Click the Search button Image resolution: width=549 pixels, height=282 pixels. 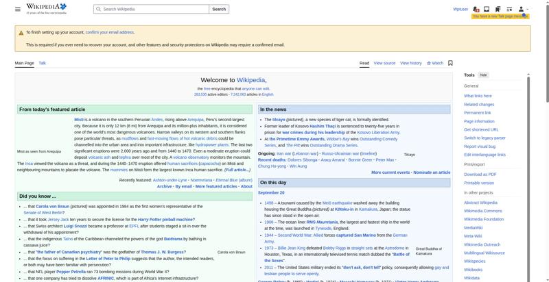point(219,9)
